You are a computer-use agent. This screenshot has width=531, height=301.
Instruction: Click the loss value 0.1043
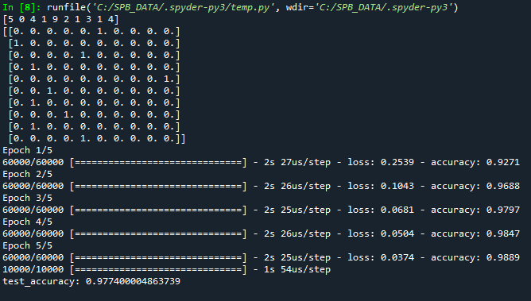[x=397, y=186]
